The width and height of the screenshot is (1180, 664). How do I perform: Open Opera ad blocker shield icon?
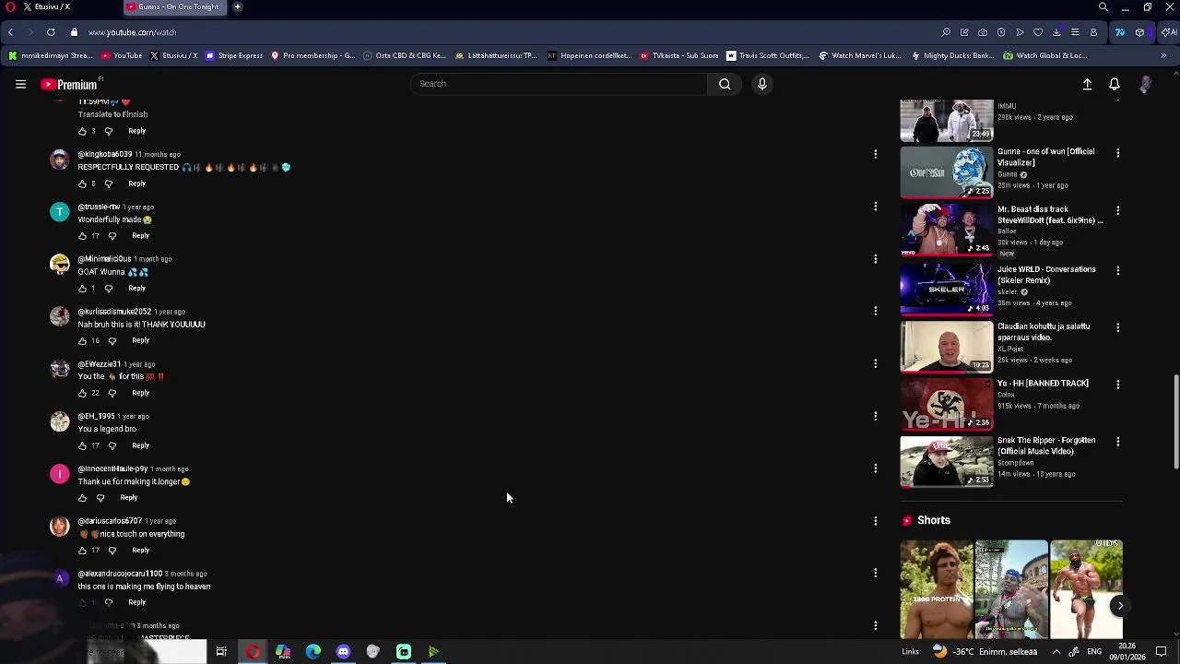1001,32
